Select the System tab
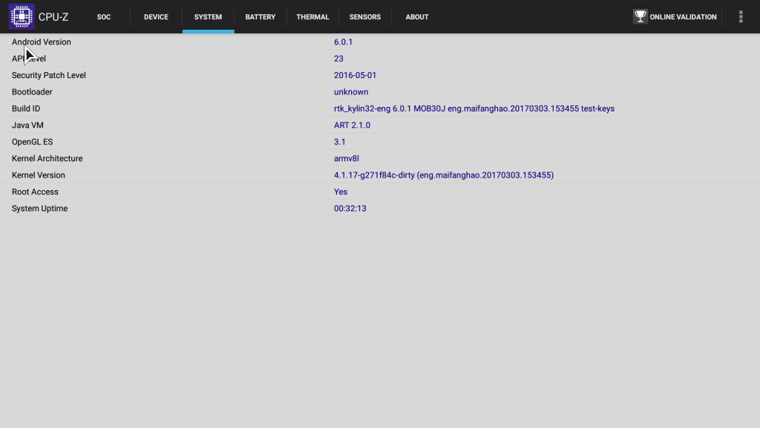This screenshot has height=428, width=760. point(208,17)
